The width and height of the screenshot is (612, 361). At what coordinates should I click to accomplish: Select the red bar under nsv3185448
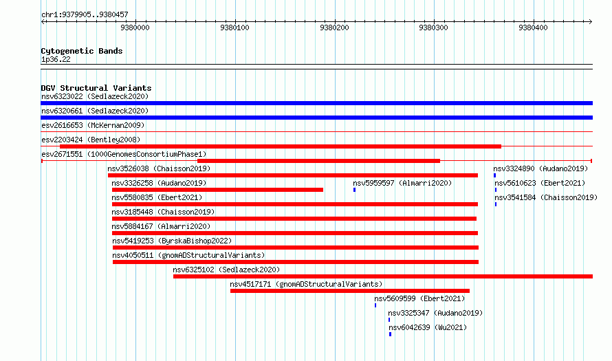pos(294,219)
